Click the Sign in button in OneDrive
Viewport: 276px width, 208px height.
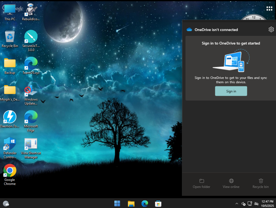coord(231,91)
